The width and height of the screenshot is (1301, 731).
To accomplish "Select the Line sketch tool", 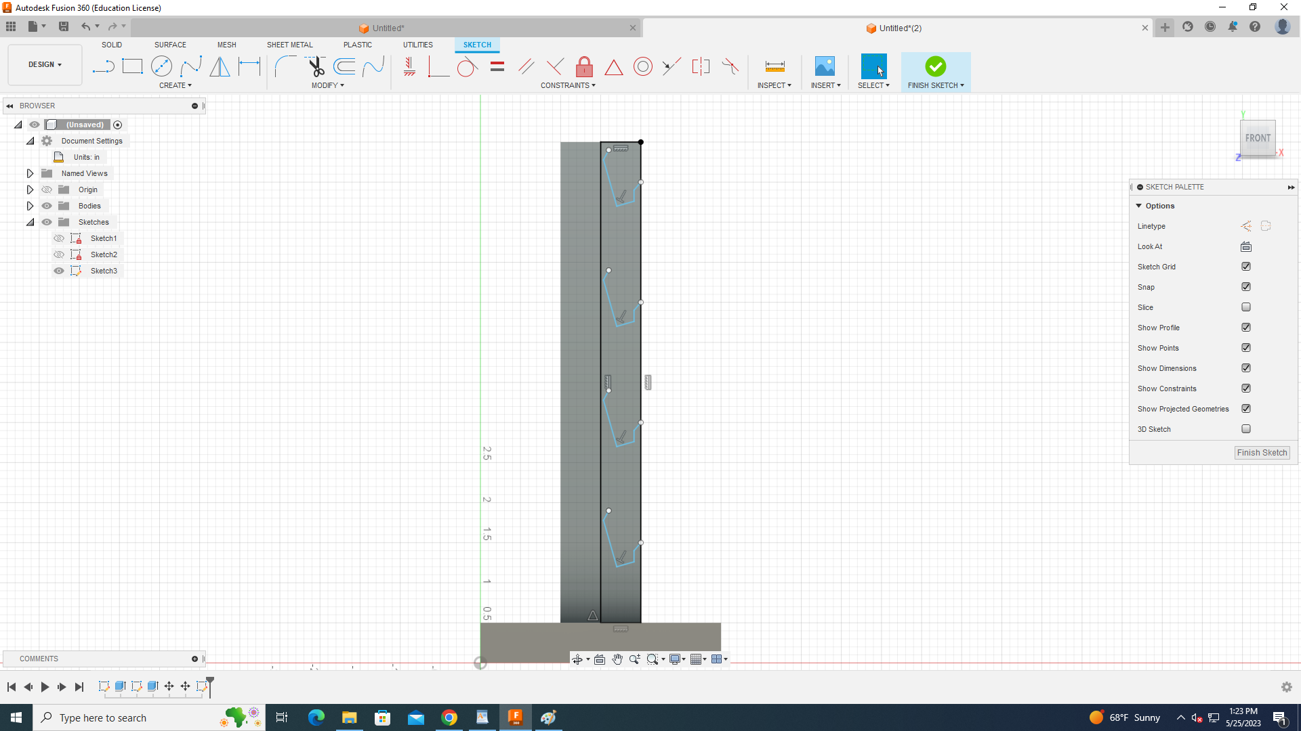I will point(103,66).
